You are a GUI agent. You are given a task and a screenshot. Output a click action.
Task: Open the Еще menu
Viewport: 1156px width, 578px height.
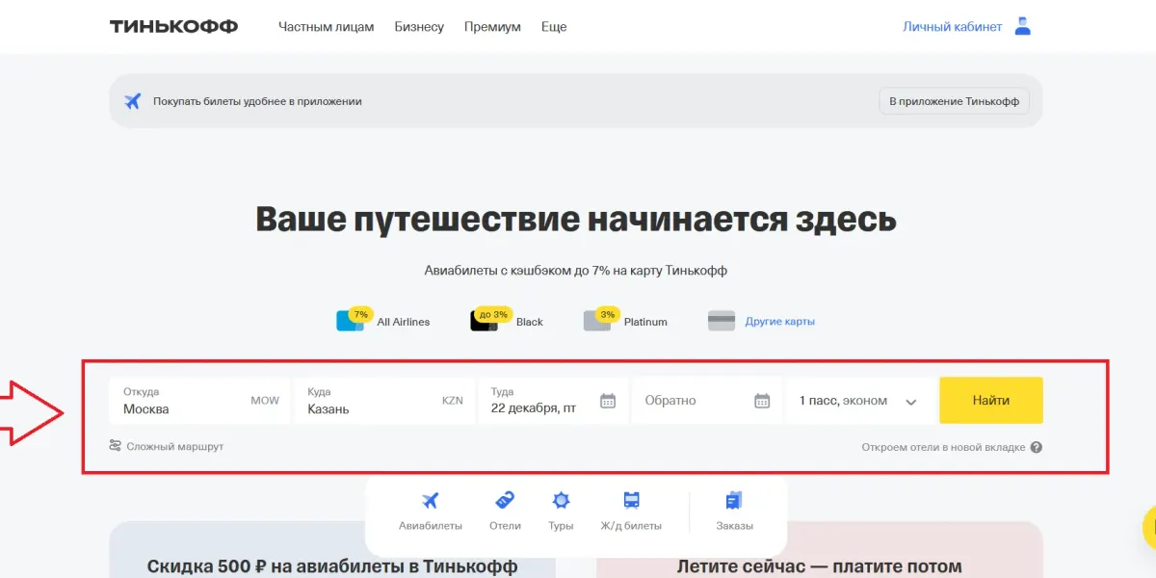click(554, 27)
